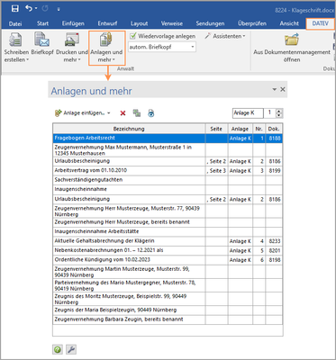Click the Redo icon
The width and height of the screenshot is (336, 360).
[x=45, y=8]
